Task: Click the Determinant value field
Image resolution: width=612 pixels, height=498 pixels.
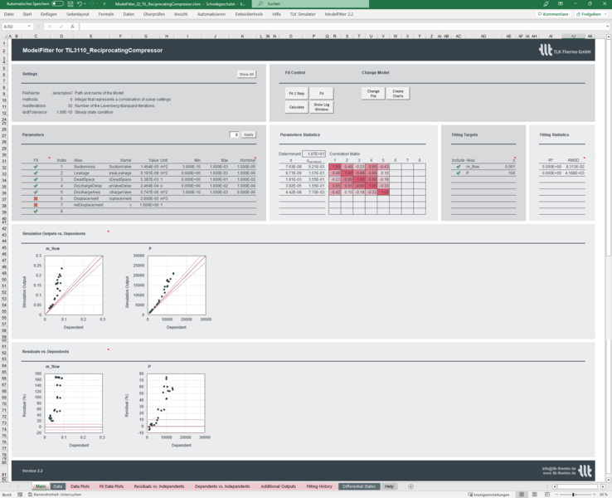Action: [313, 154]
